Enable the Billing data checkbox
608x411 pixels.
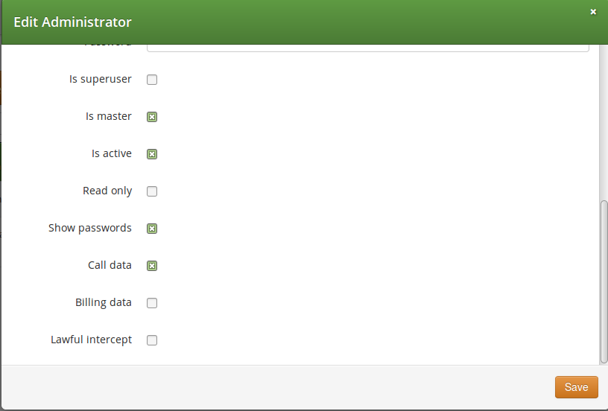[152, 303]
